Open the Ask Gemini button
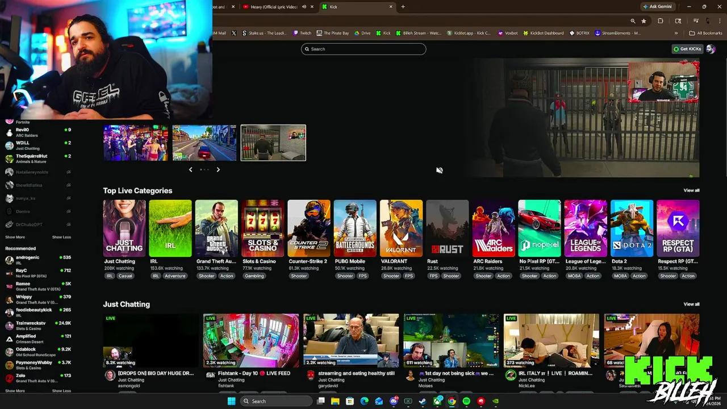Image resolution: width=727 pixels, height=409 pixels. click(657, 7)
